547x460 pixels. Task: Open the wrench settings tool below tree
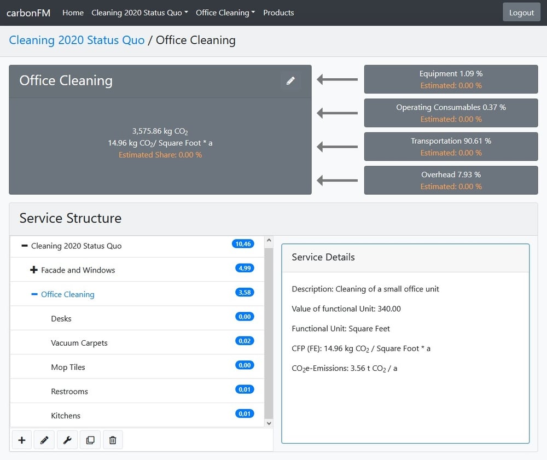[67, 440]
